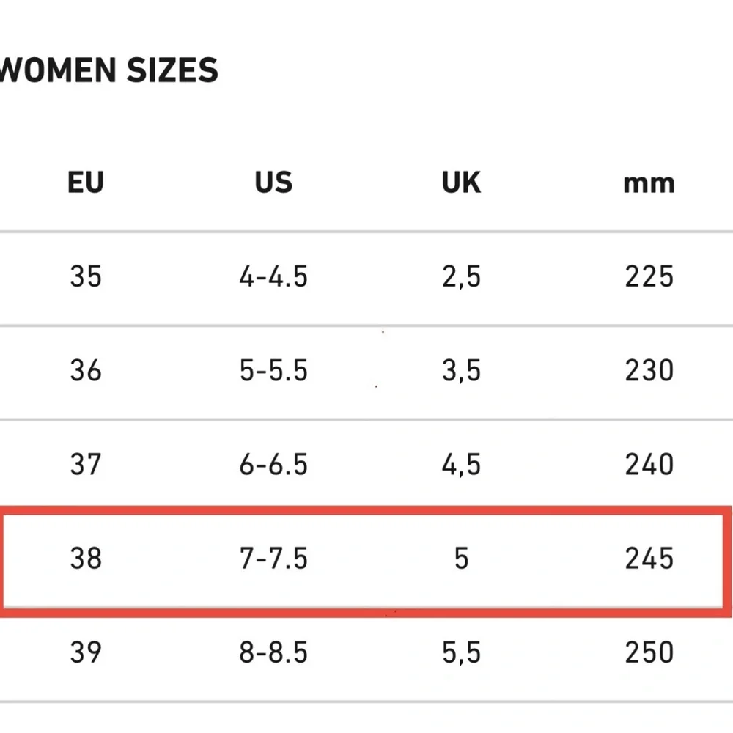This screenshot has height=733, width=733.
Task: Select EU size 35 cell
Action: (86, 277)
